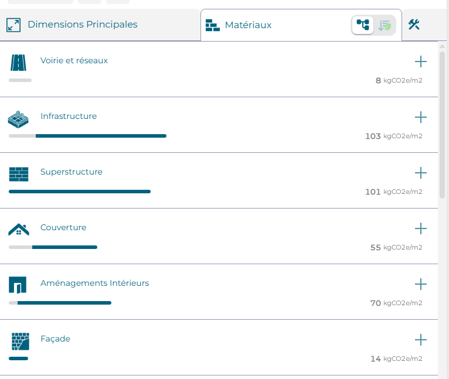Expand the Voirie et réseaux section

[x=420, y=62]
